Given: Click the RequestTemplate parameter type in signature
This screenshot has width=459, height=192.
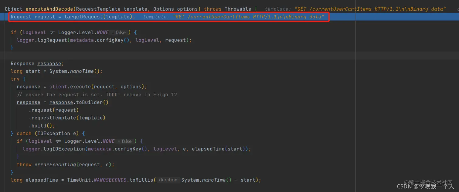Looking at the screenshot, I should coord(98,9).
